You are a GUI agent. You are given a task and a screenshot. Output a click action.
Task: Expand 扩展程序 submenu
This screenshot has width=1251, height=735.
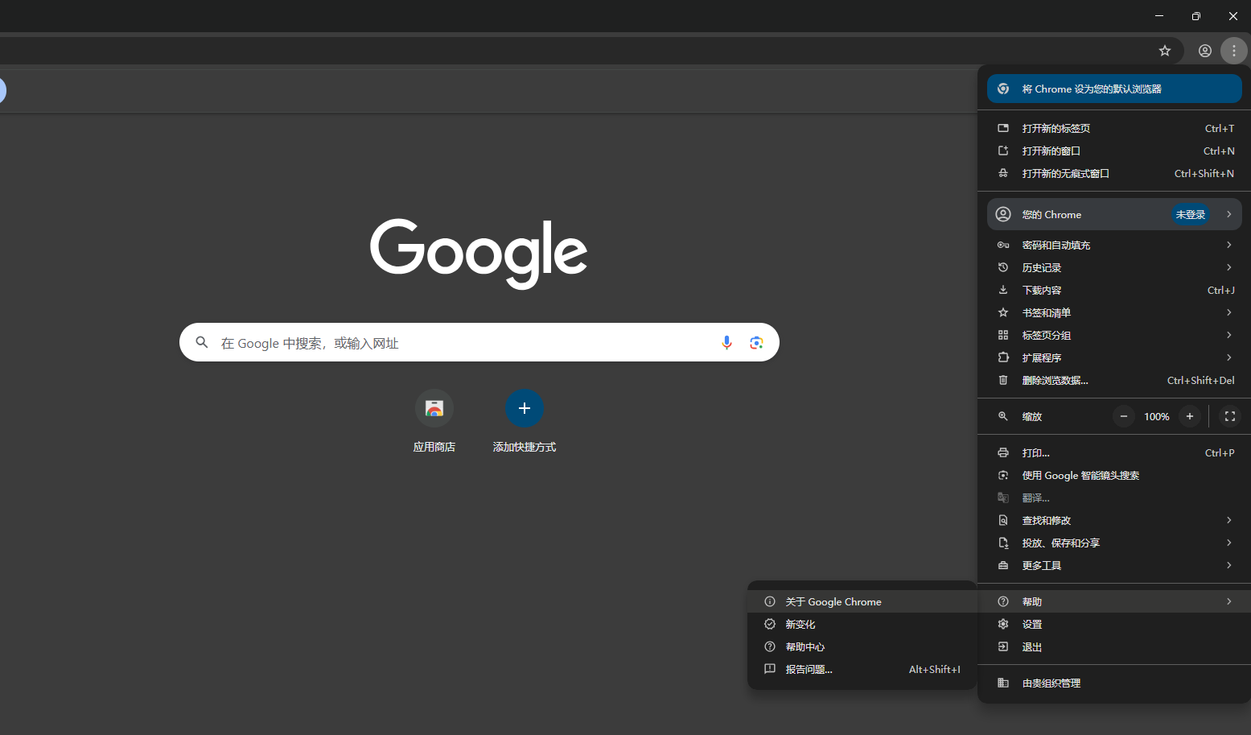[1114, 357]
